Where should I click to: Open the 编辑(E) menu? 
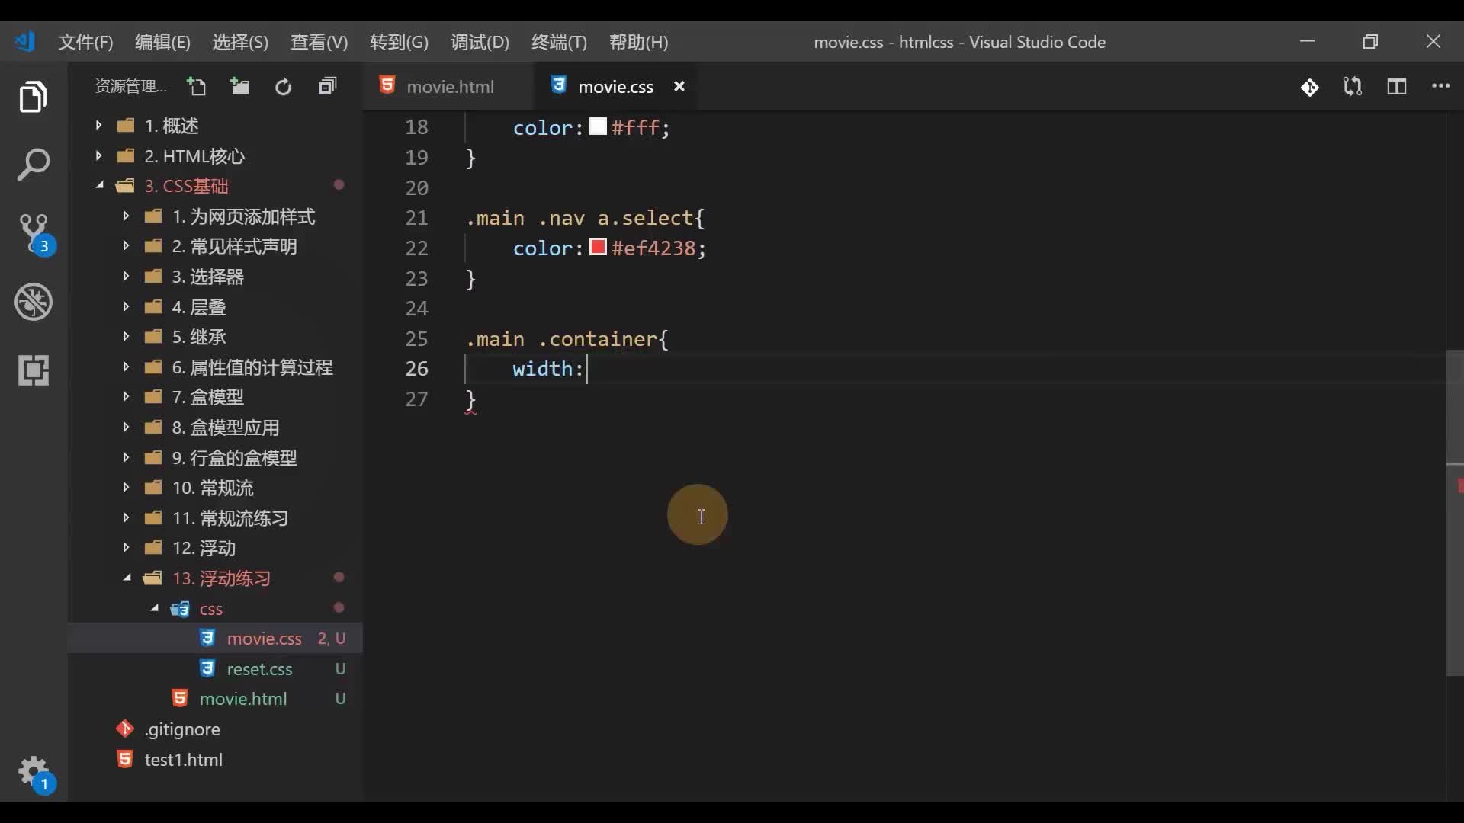(162, 42)
